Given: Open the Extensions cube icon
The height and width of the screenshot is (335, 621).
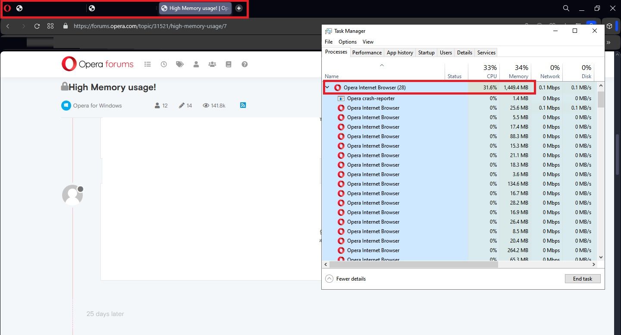Looking at the screenshot, I should click(x=609, y=26).
